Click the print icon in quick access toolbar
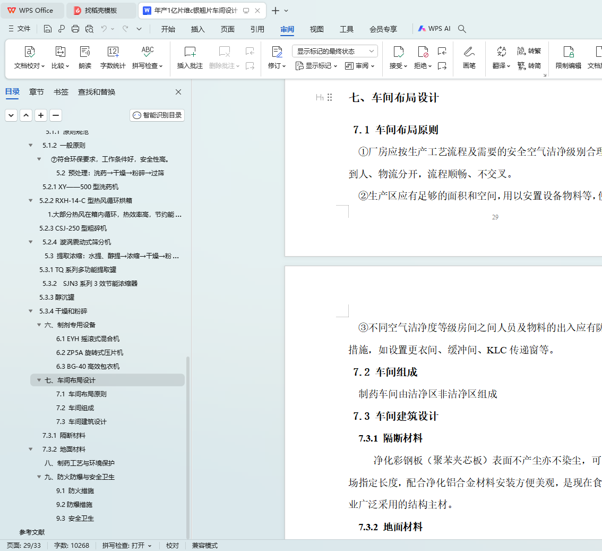Viewport: 602px width, 551px height. [75, 29]
